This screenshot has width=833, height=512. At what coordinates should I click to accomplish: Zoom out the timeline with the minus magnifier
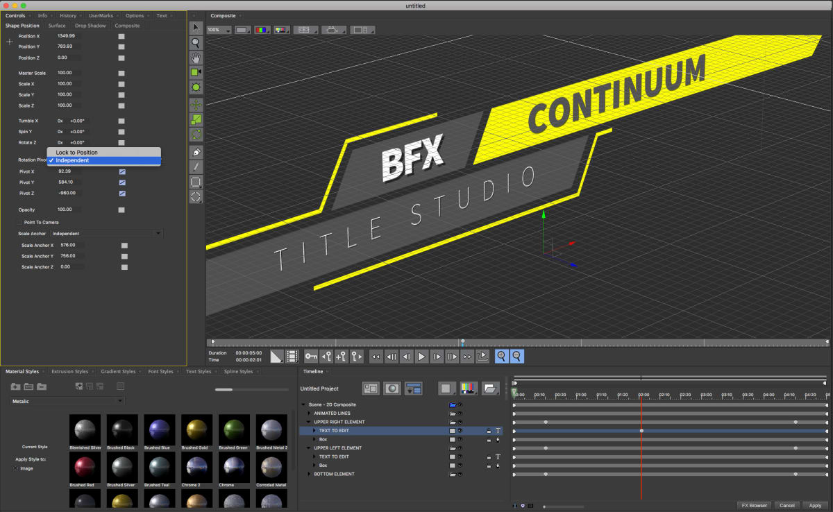[517, 357]
